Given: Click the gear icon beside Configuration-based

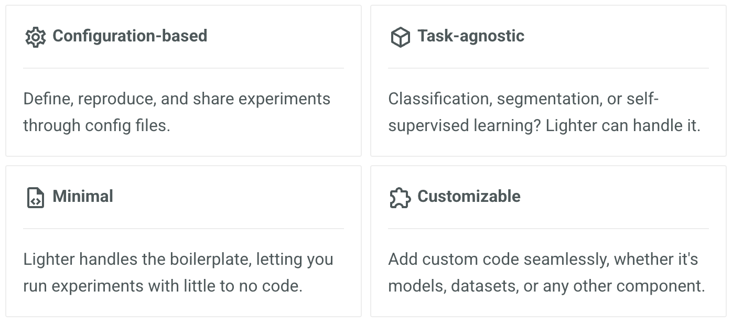Looking at the screenshot, I should point(35,37).
